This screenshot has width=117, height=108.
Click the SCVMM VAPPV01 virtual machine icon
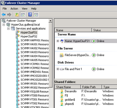(x=18, y=40)
